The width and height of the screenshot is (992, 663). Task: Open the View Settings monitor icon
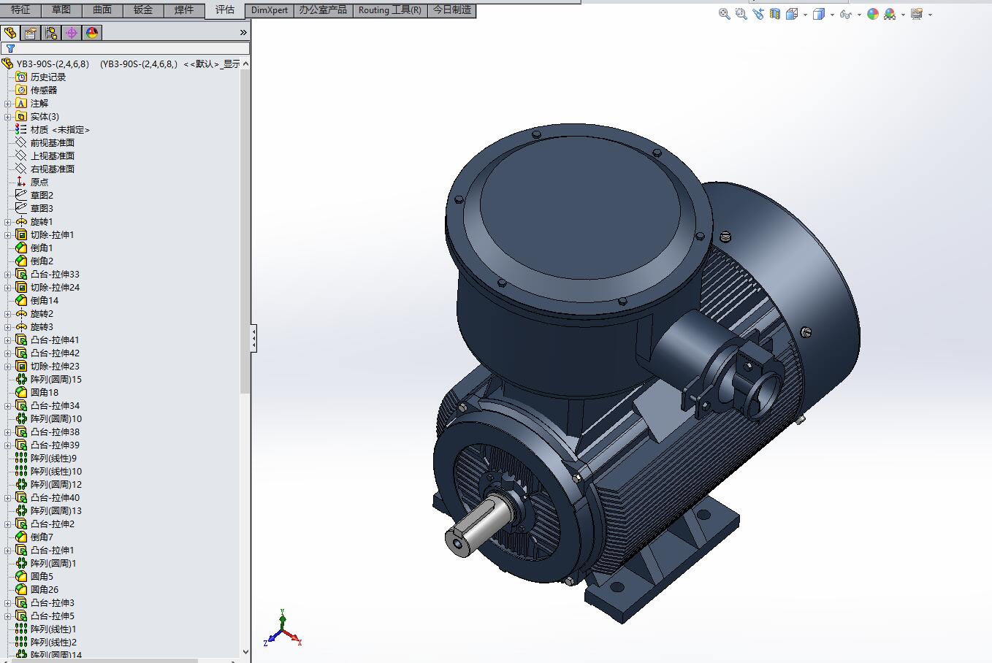pos(917,14)
